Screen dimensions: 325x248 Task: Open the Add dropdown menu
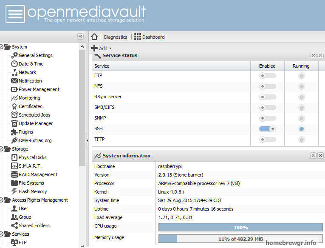101,48
